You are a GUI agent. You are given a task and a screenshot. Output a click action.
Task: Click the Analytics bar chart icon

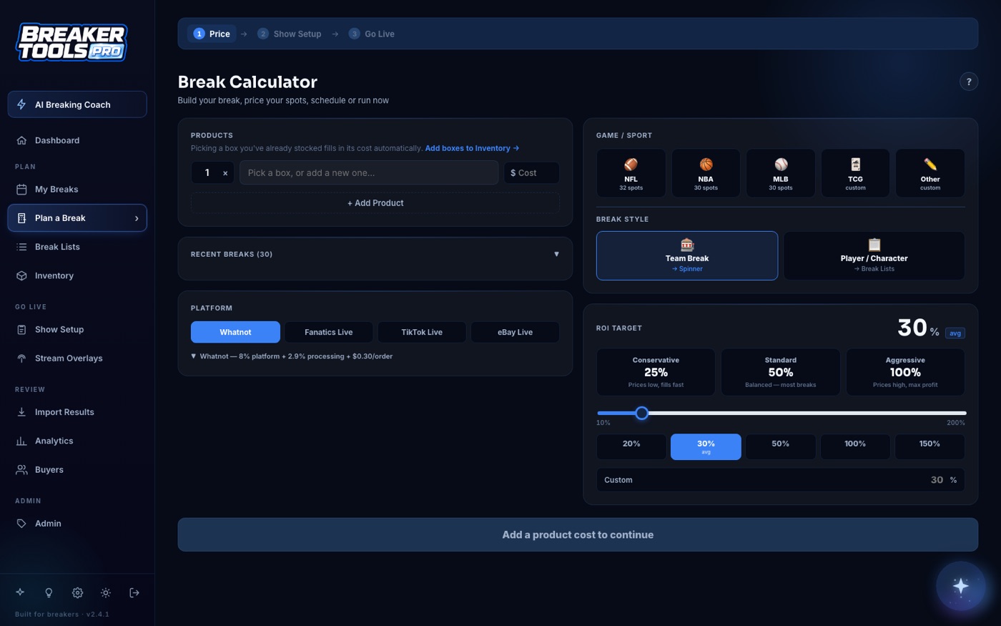click(21, 441)
